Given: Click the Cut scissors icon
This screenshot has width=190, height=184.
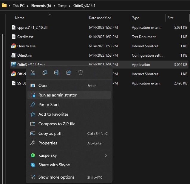Looking at the screenshot, I should click(x=33, y=73).
